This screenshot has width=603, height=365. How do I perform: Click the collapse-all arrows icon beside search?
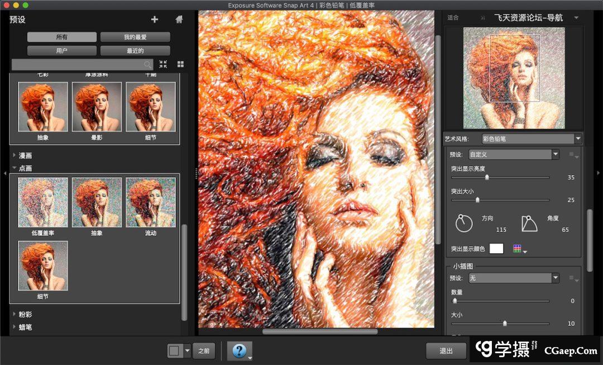[x=163, y=64]
